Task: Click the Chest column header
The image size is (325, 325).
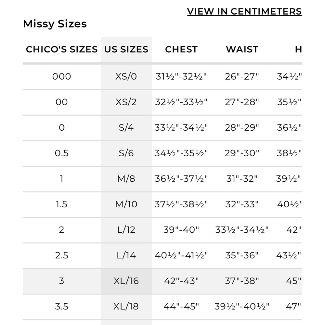Action: tap(181, 49)
